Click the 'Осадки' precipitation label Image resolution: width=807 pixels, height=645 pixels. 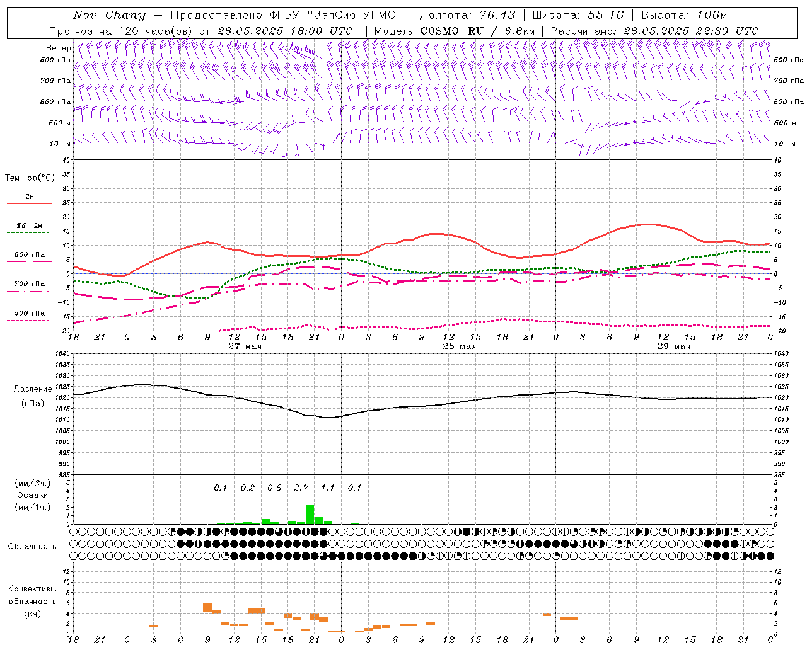point(32,495)
